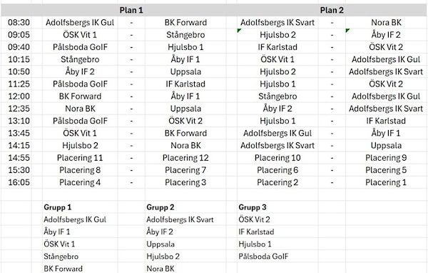Select the Hjulsbo 2 cell with green error marker
The image size is (428, 273).
click(277, 35)
